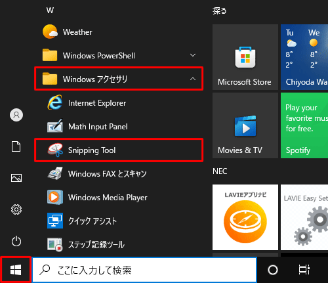Open the Movies & TV tile
This screenshot has width=328, height=283.
(245, 125)
